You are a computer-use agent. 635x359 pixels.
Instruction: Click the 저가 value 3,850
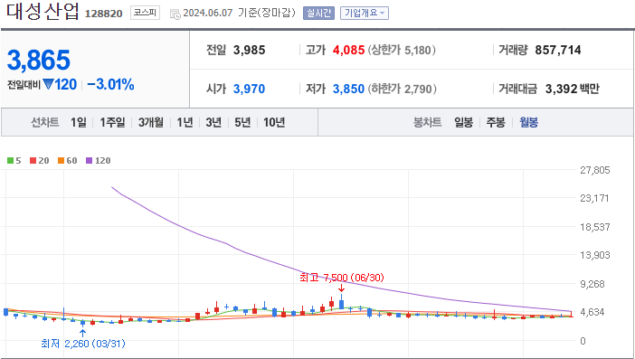pos(348,89)
